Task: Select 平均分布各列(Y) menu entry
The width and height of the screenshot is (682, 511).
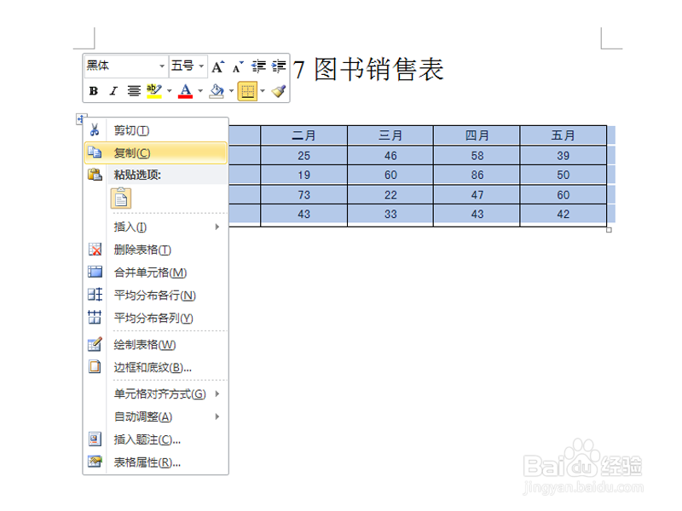Action: coord(156,318)
